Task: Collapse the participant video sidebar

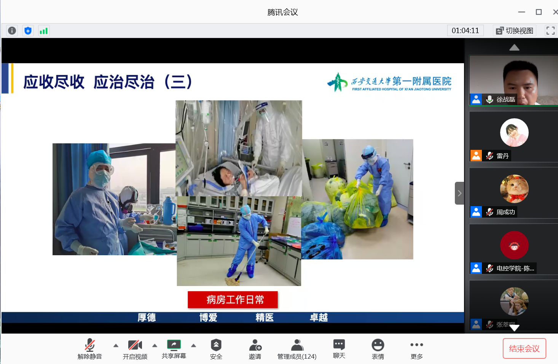Action: [x=459, y=193]
